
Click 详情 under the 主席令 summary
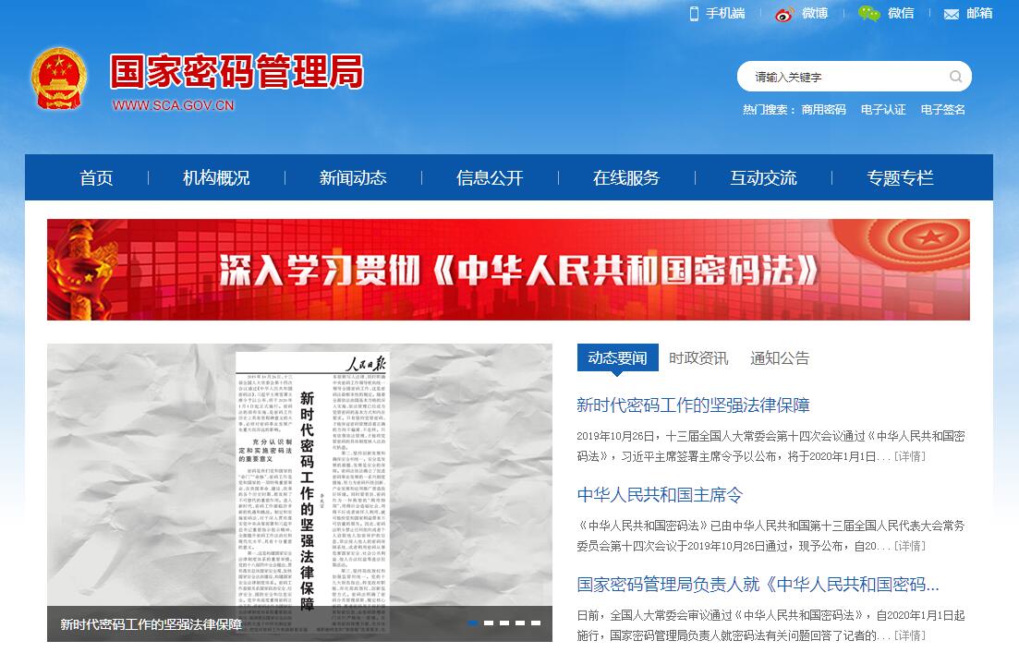pyautogui.click(x=910, y=546)
